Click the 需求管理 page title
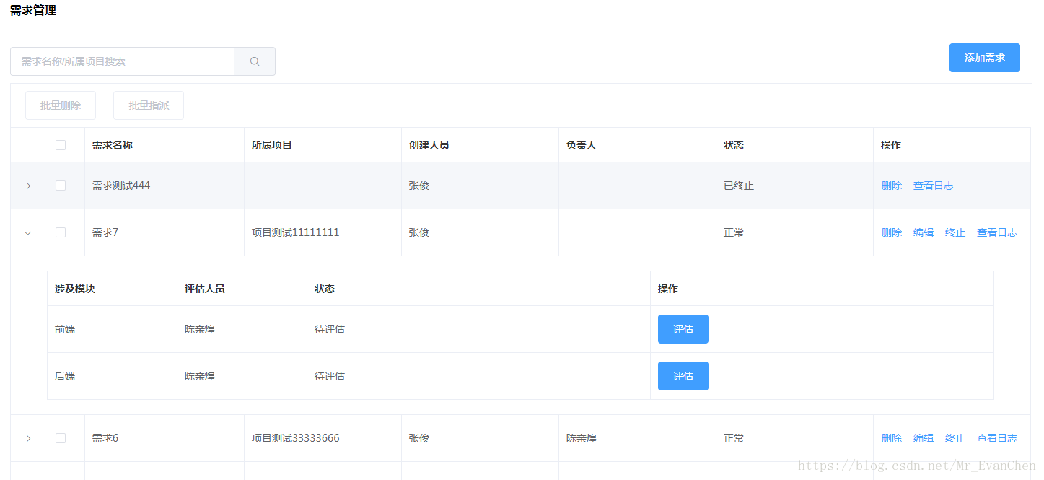This screenshot has height=480, width=1044. (x=33, y=11)
